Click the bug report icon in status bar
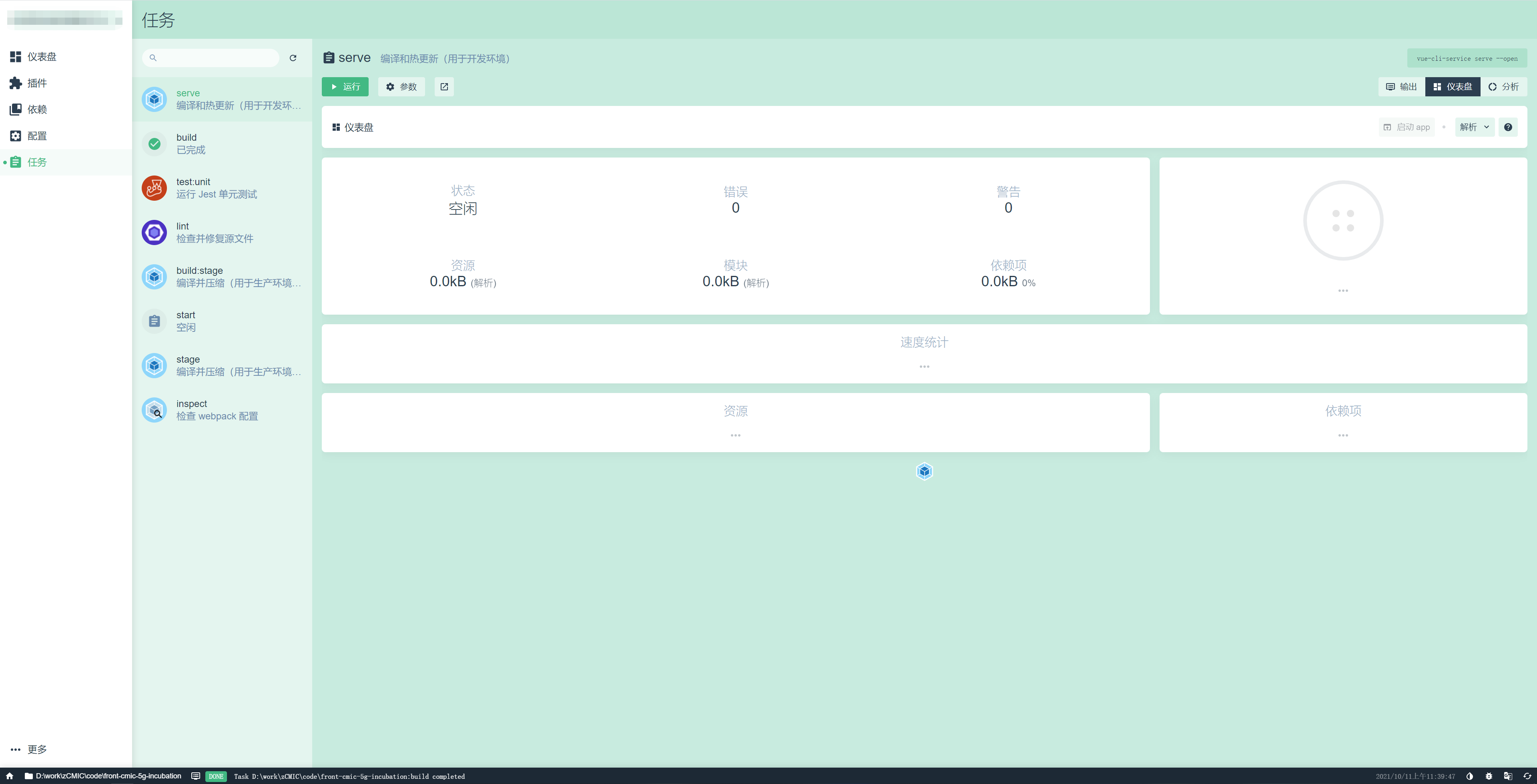Screen dimensions: 1537x784 (1489, 776)
